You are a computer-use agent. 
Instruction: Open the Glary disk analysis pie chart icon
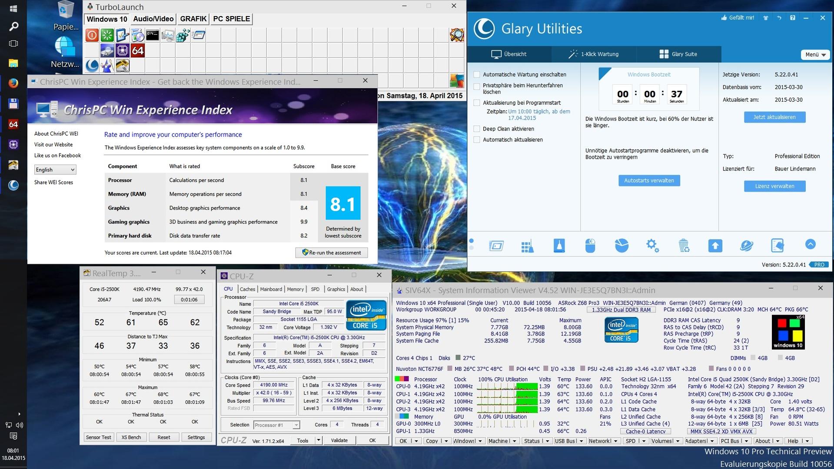point(621,246)
